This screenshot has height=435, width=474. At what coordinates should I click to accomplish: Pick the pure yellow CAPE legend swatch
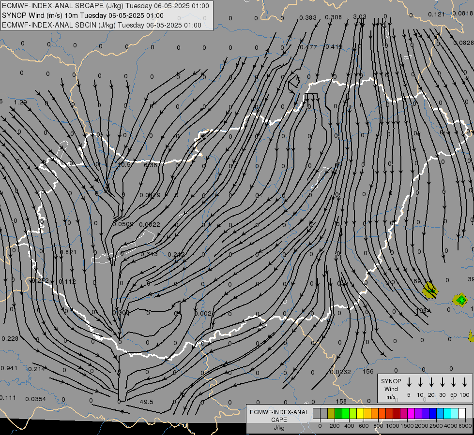(360, 413)
